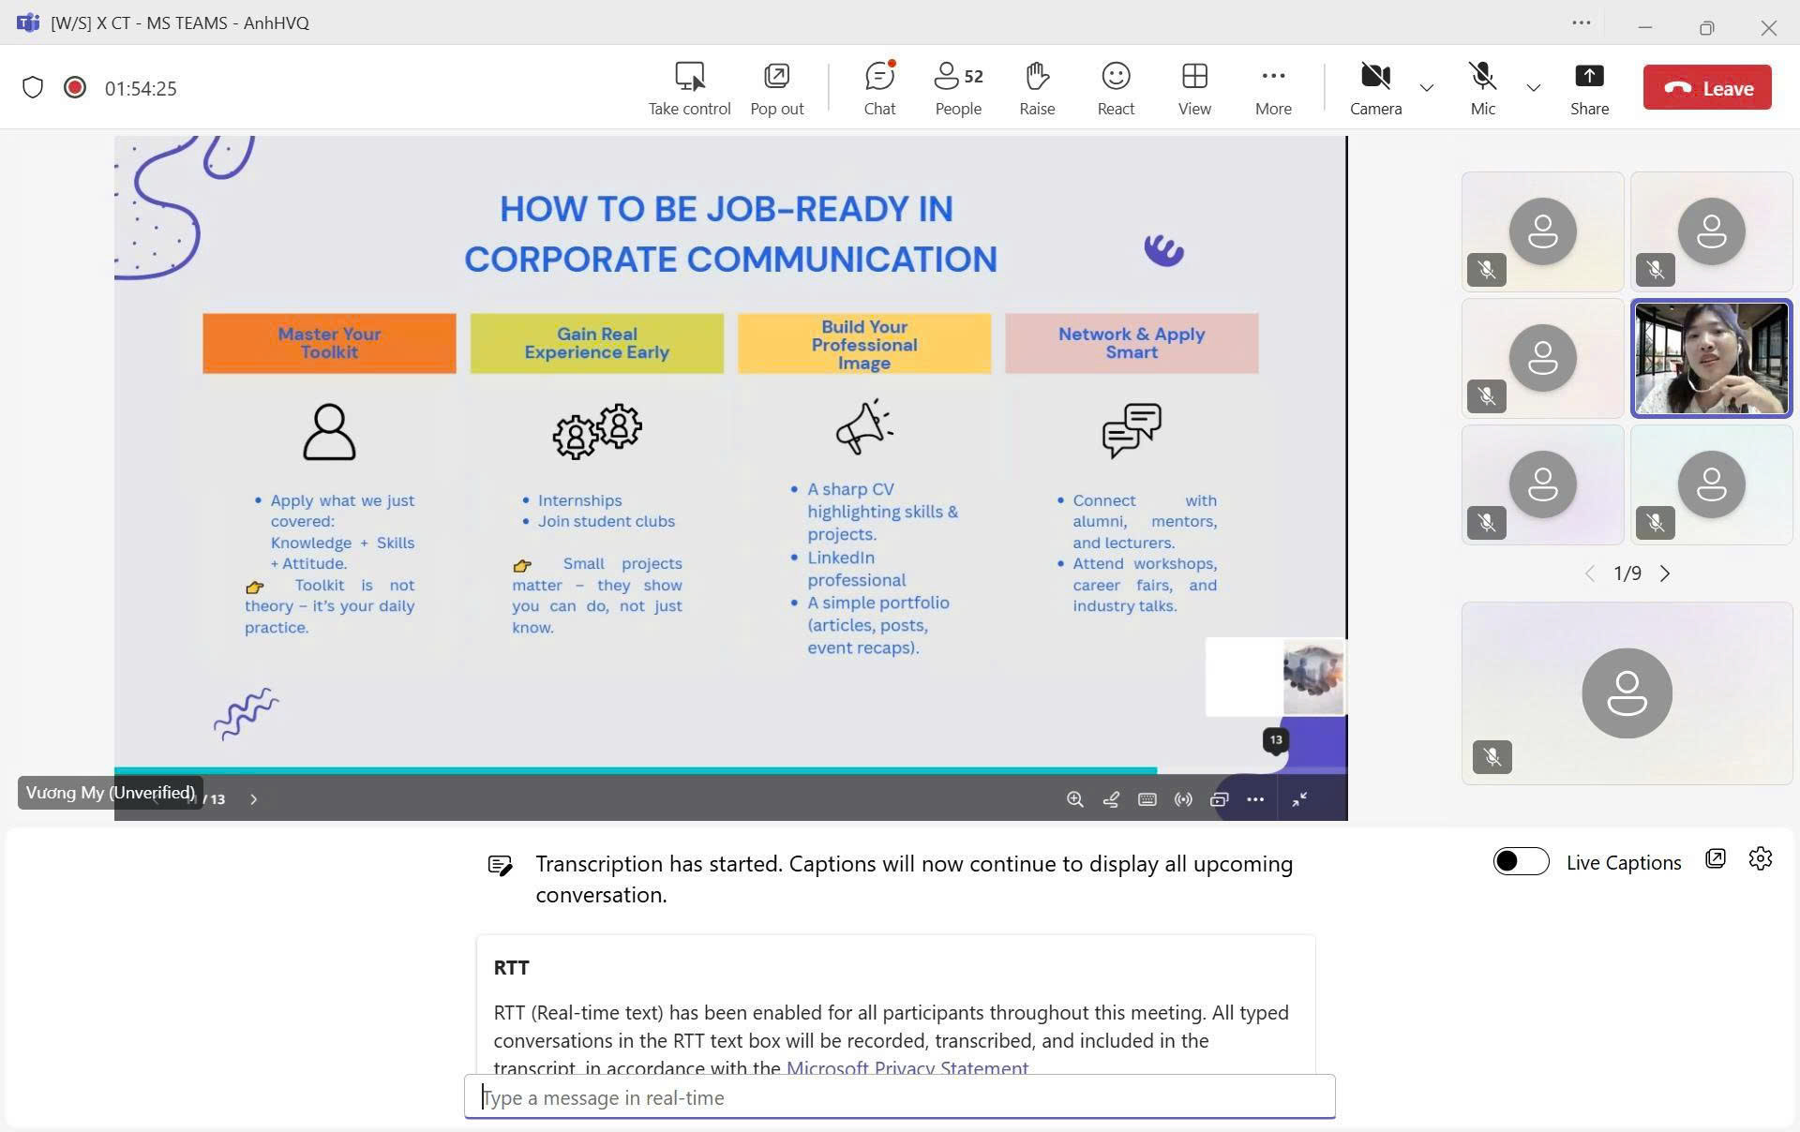Toggle the Live Captions switch
The image size is (1800, 1132).
click(x=1521, y=861)
